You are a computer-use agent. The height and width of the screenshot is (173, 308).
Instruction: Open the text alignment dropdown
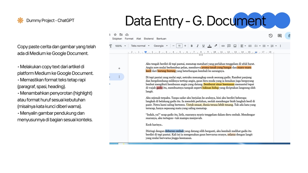click(243, 46)
